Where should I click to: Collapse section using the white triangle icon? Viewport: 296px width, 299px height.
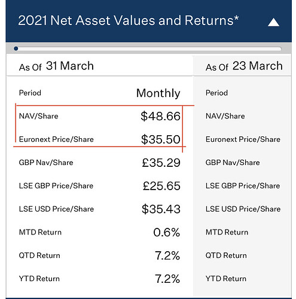coord(273,22)
